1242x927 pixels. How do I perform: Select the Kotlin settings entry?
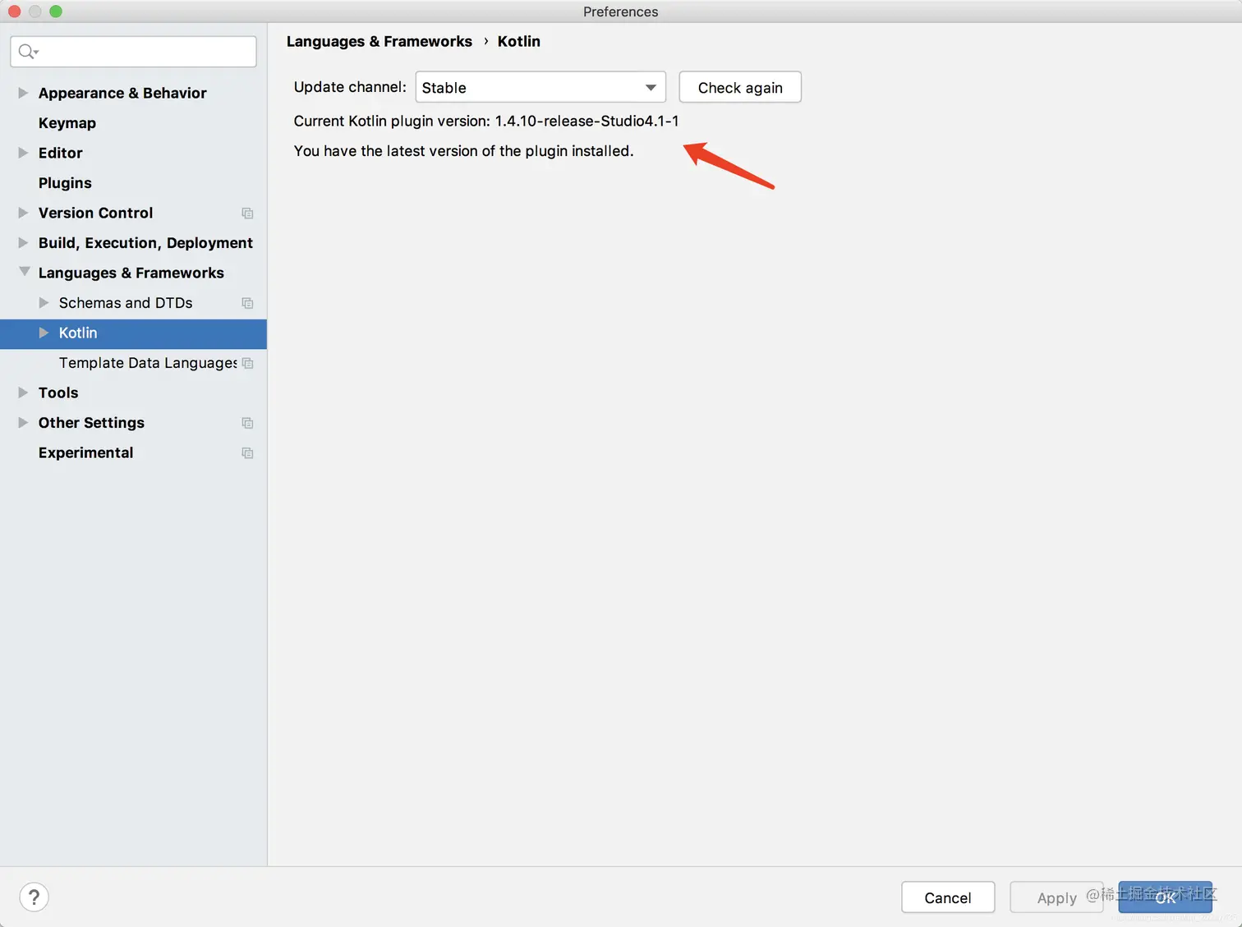click(78, 333)
